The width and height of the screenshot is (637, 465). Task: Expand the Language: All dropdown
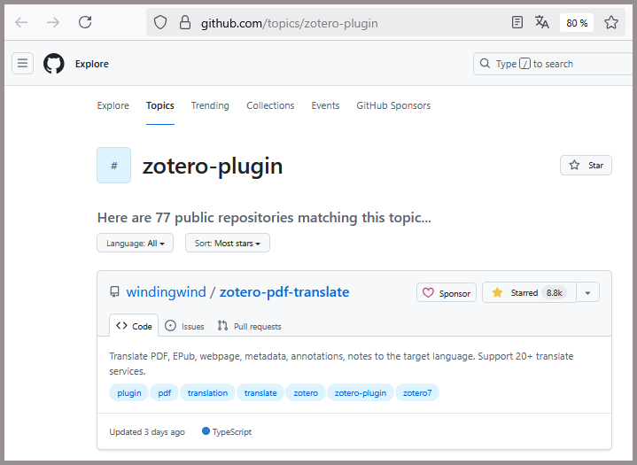135,243
